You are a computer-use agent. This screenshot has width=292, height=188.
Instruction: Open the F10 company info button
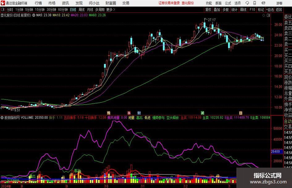[x=252, y=10]
